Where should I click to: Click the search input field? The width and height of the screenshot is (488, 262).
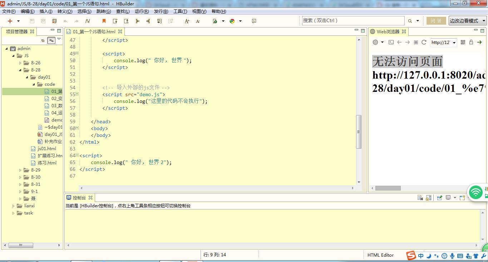coord(353,21)
